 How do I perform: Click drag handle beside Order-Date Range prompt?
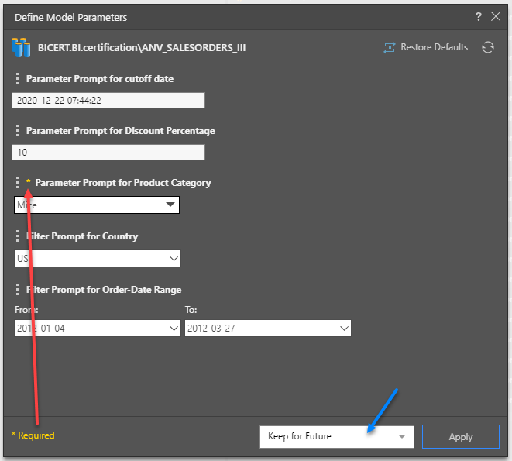(18, 290)
